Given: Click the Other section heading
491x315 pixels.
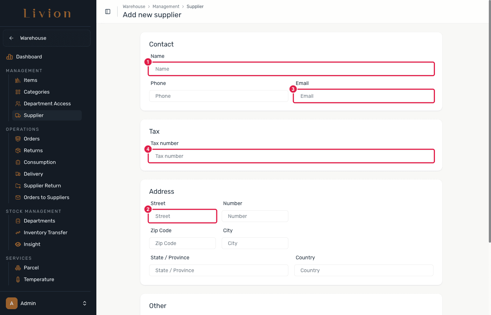Looking at the screenshot, I should click(x=158, y=306).
